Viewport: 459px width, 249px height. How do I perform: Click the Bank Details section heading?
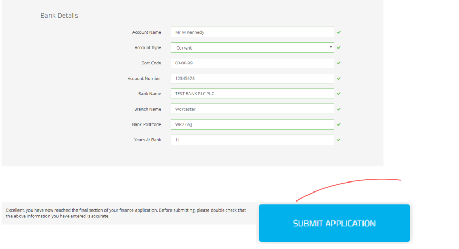pyautogui.click(x=59, y=15)
